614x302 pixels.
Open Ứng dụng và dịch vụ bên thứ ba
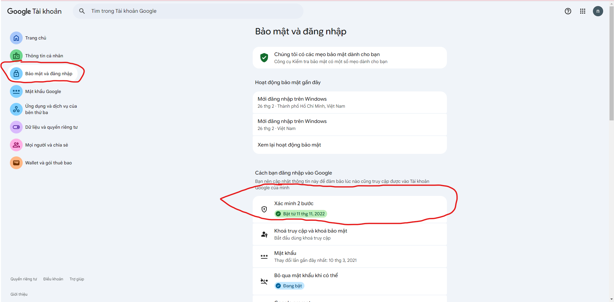(x=51, y=109)
